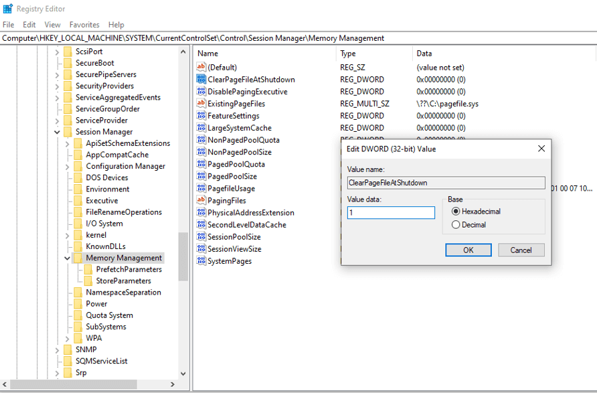
Task: Click the Value data input field
Action: point(391,213)
